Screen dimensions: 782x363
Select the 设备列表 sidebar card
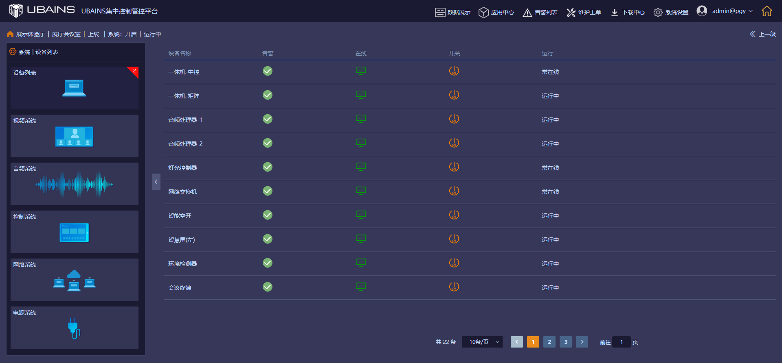pos(75,88)
